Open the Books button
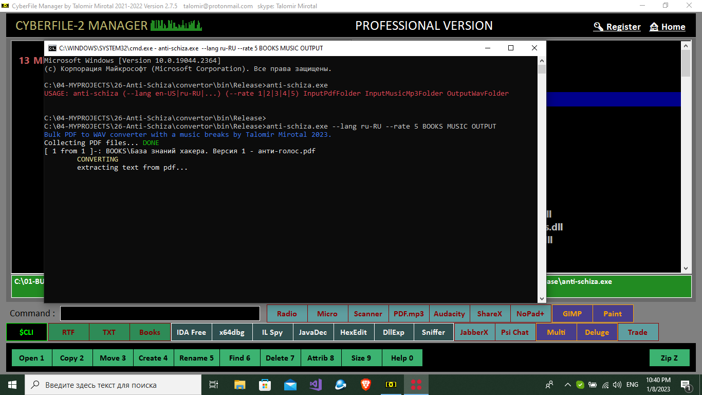This screenshot has height=395, width=702. click(x=150, y=332)
